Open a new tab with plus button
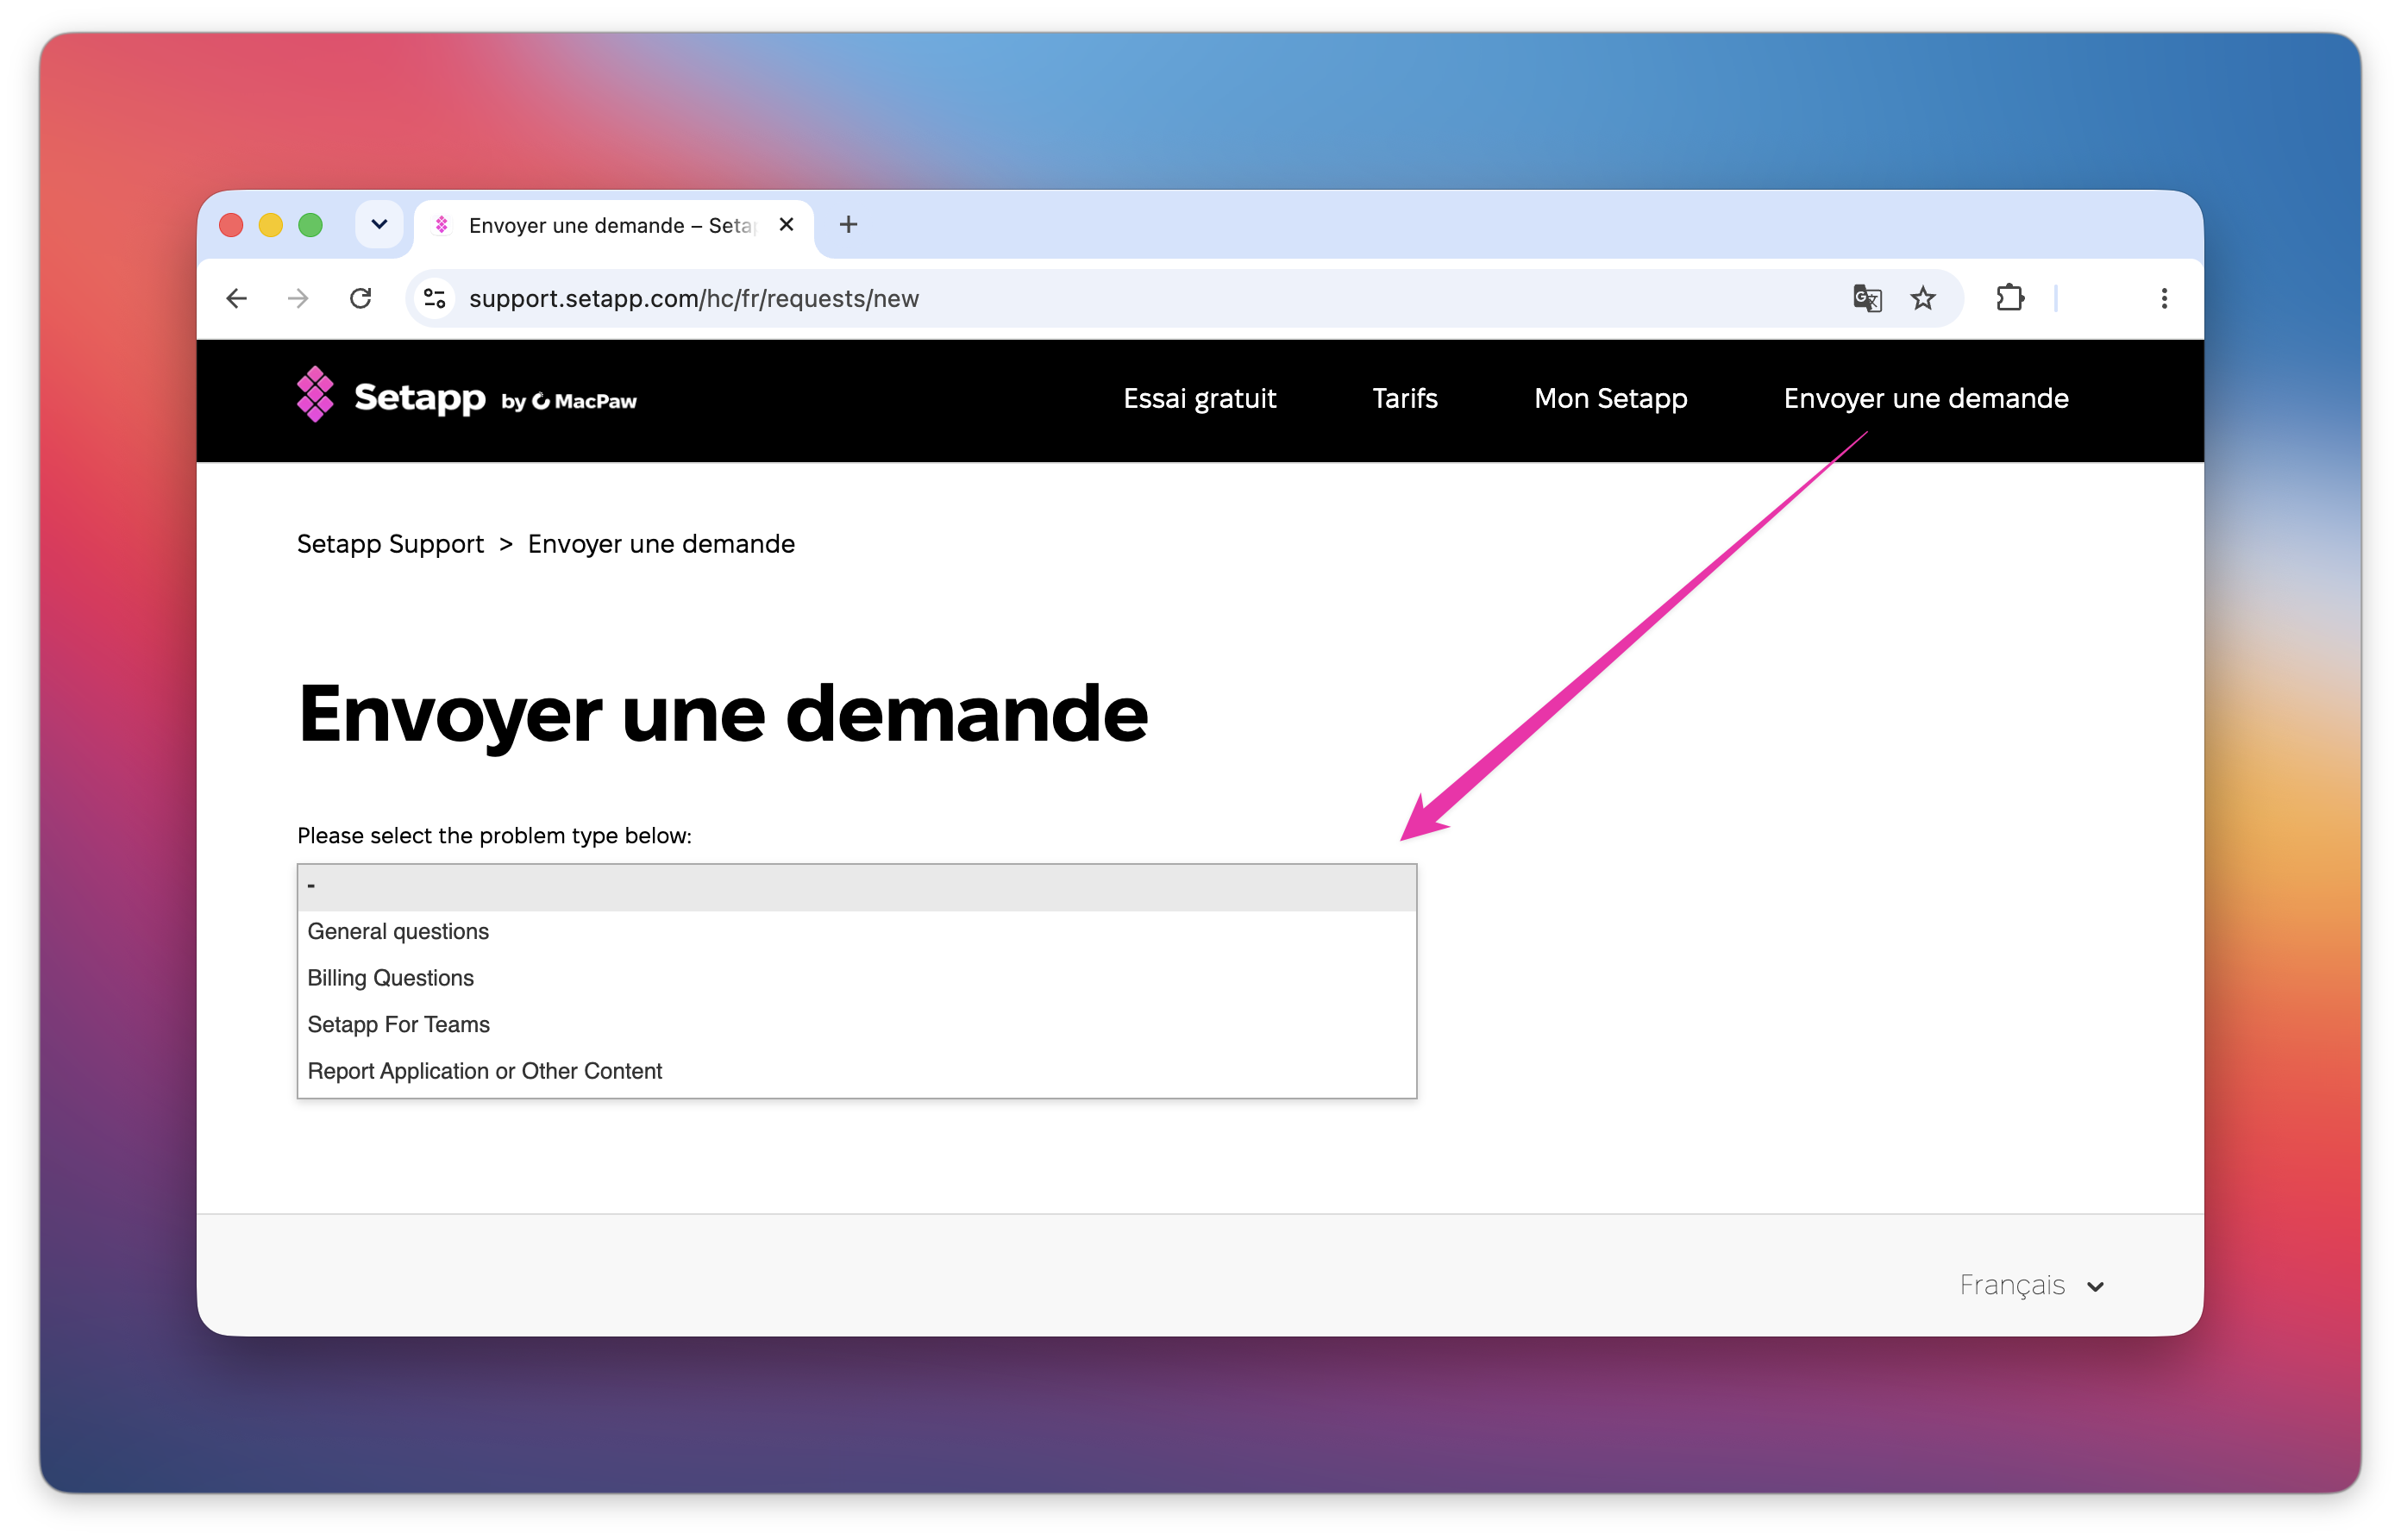 (x=848, y=225)
